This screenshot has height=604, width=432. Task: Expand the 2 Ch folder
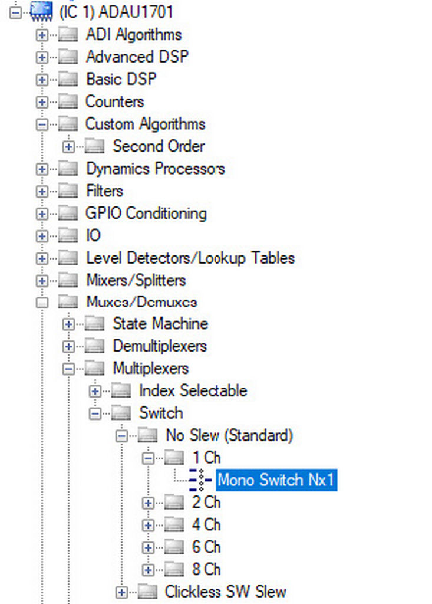[148, 503]
